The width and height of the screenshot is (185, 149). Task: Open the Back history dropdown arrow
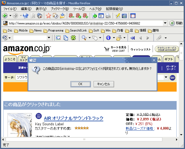tap(10, 16)
